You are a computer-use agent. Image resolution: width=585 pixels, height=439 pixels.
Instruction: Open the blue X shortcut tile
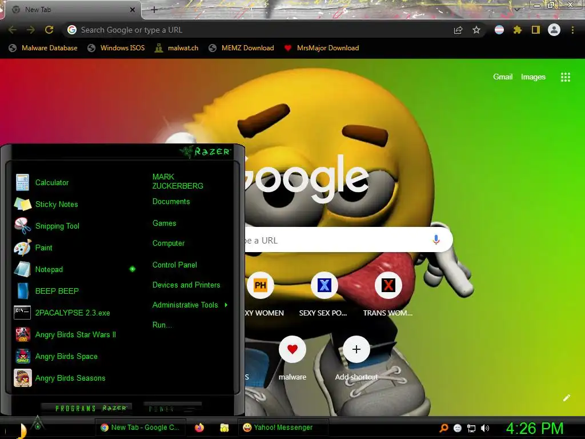[x=324, y=285]
